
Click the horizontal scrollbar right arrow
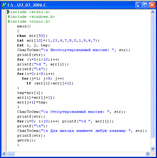[x=148, y=154]
